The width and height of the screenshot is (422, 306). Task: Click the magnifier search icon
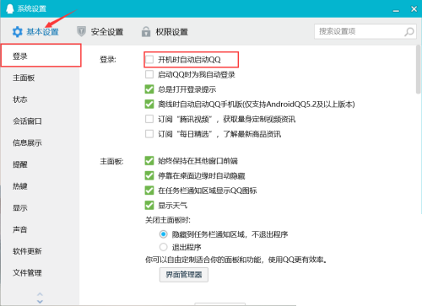pos(409,31)
